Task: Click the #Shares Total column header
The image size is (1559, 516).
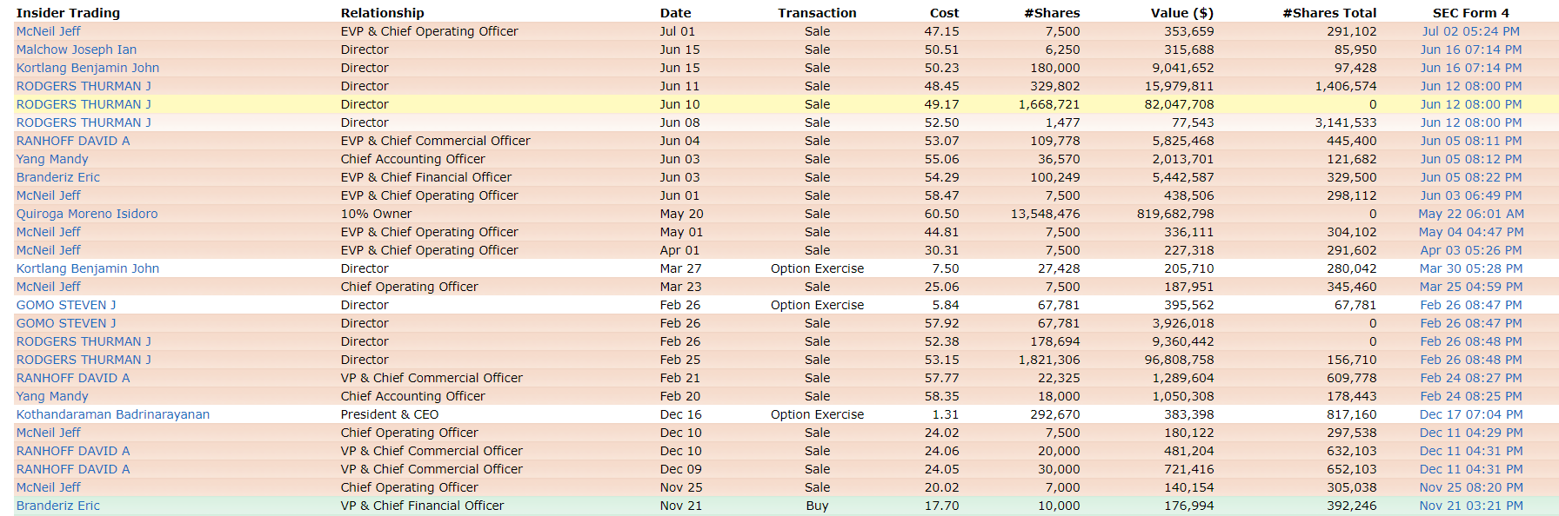Action: [1329, 13]
